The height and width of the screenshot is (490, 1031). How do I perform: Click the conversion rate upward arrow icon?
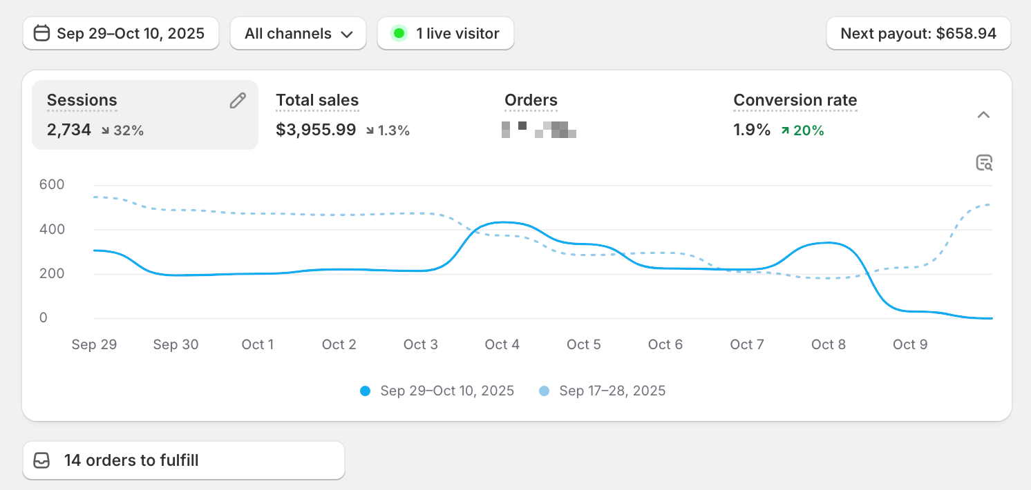785,130
